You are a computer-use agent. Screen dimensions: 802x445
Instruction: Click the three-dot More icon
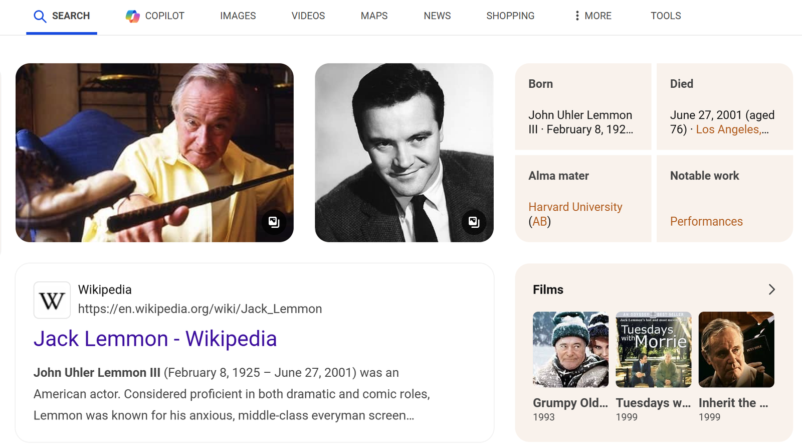(x=577, y=16)
